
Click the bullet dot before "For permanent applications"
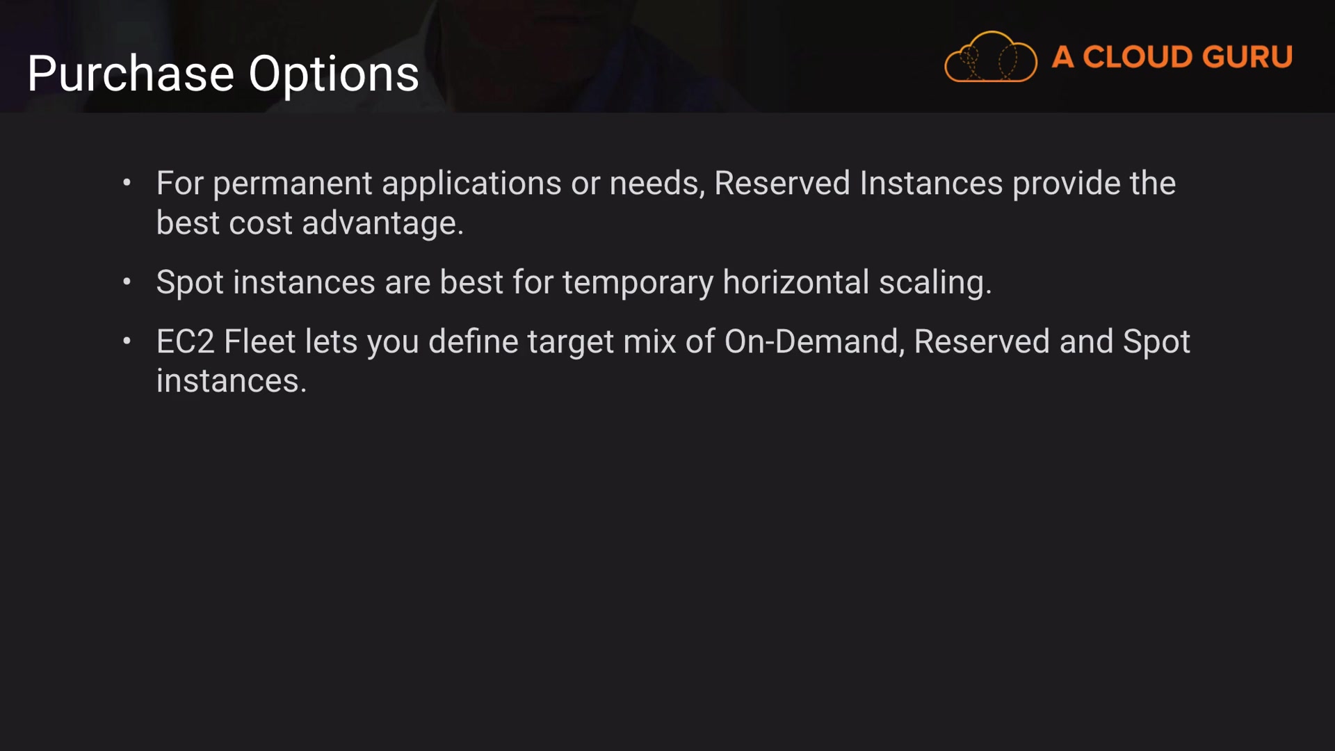(127, 184)
